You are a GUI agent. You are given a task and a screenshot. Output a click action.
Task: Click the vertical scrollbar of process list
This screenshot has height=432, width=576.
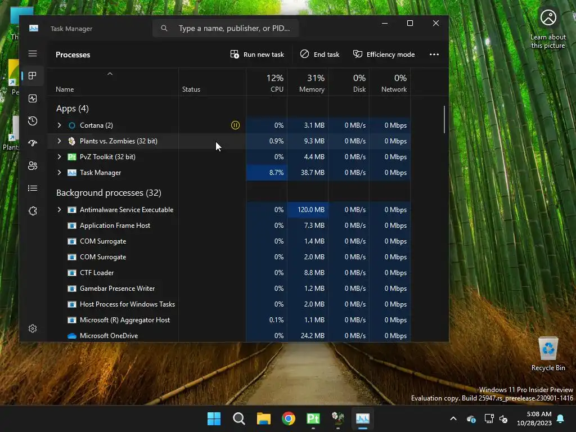tap(444, 120)
